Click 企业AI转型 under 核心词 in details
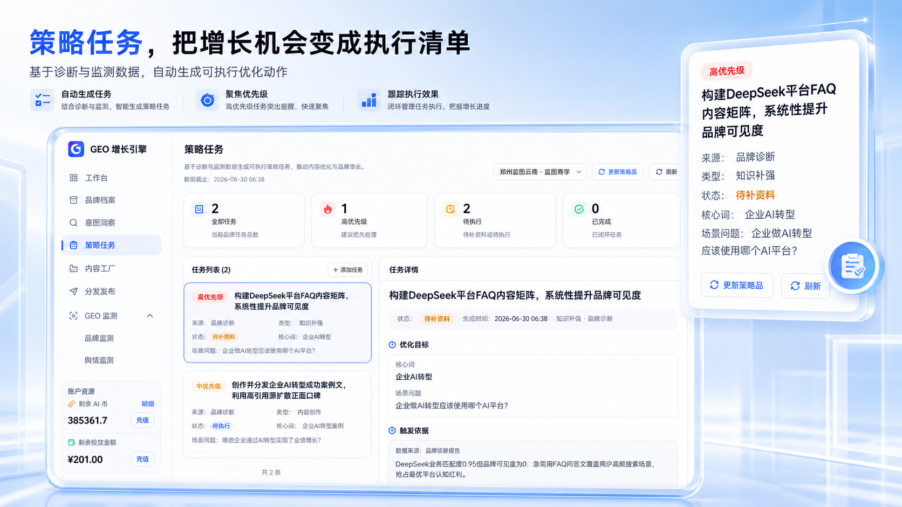Viewport: 902px width, 507px height. [x=414, y=377]
